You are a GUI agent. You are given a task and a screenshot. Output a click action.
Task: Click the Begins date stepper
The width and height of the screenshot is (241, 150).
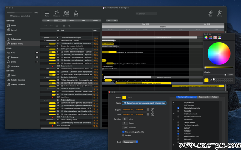pyautogui.click(x=148, y=110)
